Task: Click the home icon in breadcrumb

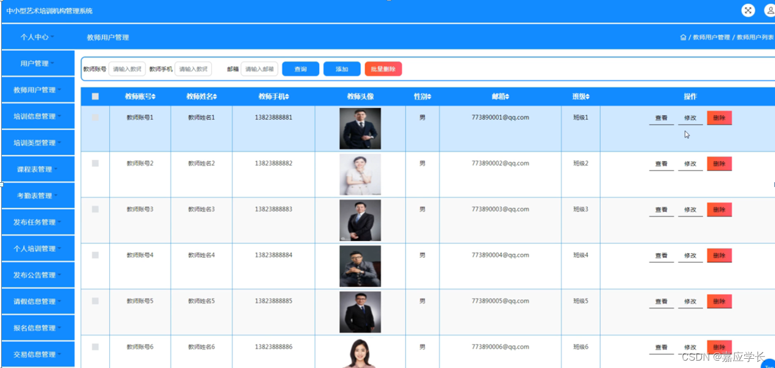Action: [683, 37]
